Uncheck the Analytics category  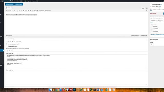click(x=152, y=25)
